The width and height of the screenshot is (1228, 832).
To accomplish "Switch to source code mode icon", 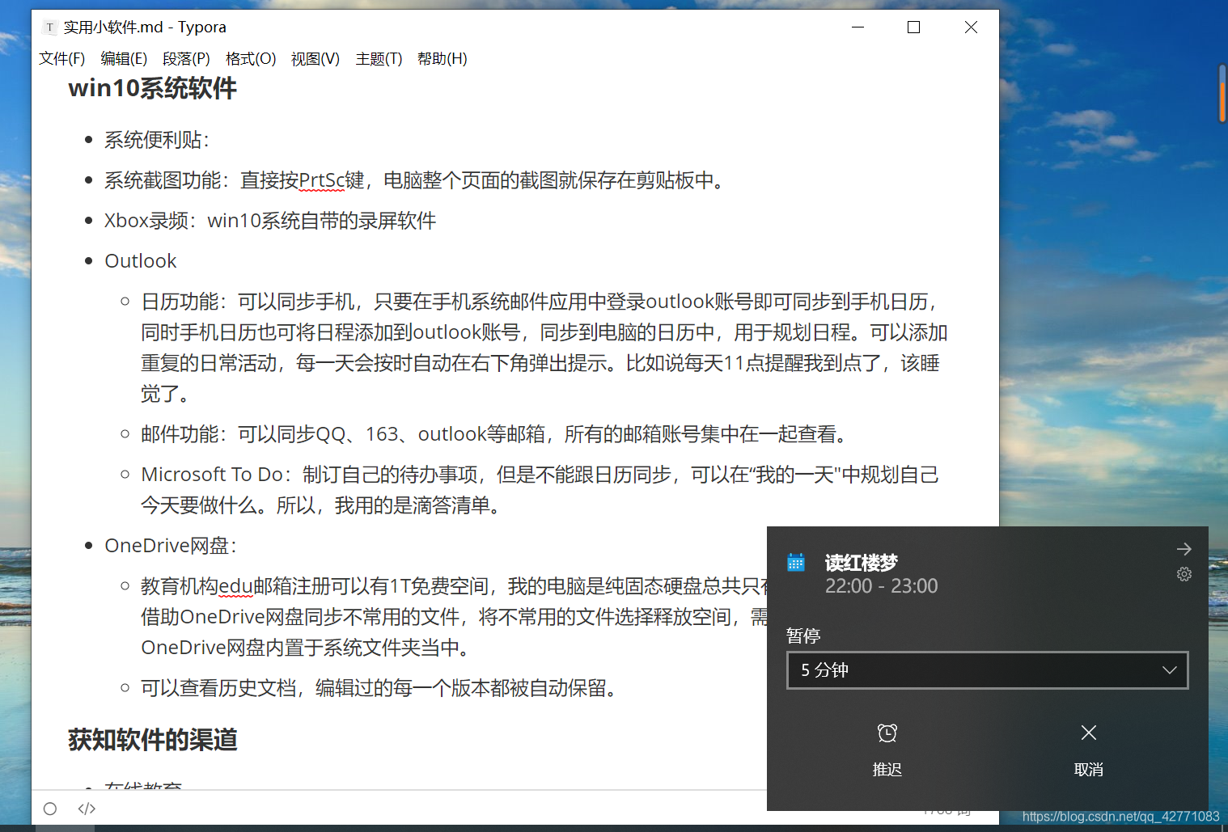I will [x=87, y=809].
